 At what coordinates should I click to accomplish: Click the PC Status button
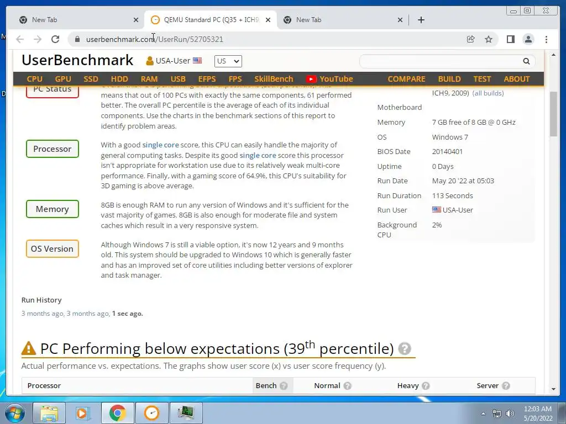(x=53, y=92)
